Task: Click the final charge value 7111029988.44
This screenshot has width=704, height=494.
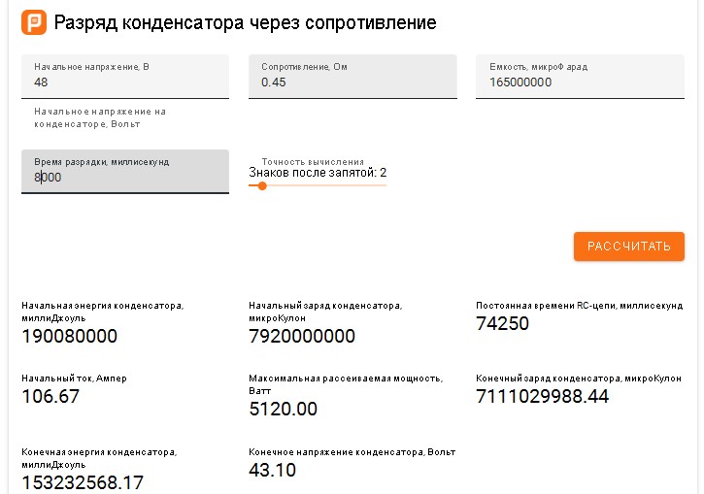Action: pyautogui.click(x=542, y=396)
